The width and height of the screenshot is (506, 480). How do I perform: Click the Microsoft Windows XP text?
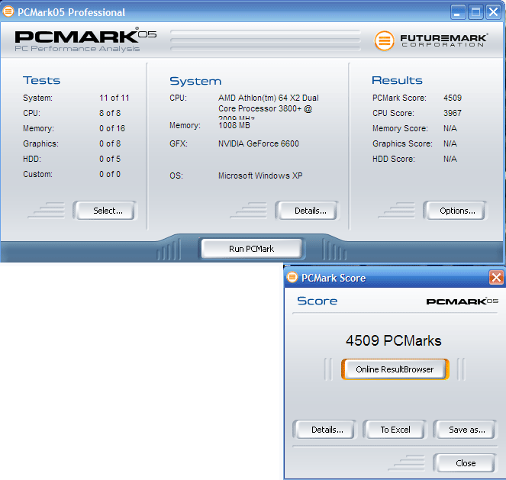coord(260,176)
